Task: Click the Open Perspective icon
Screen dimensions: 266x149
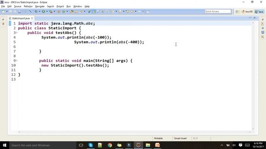Action: click(237, 12)
